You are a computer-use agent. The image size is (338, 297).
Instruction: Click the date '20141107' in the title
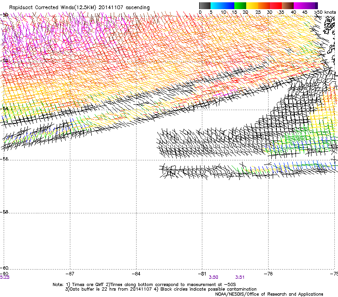tap(111, 8)
